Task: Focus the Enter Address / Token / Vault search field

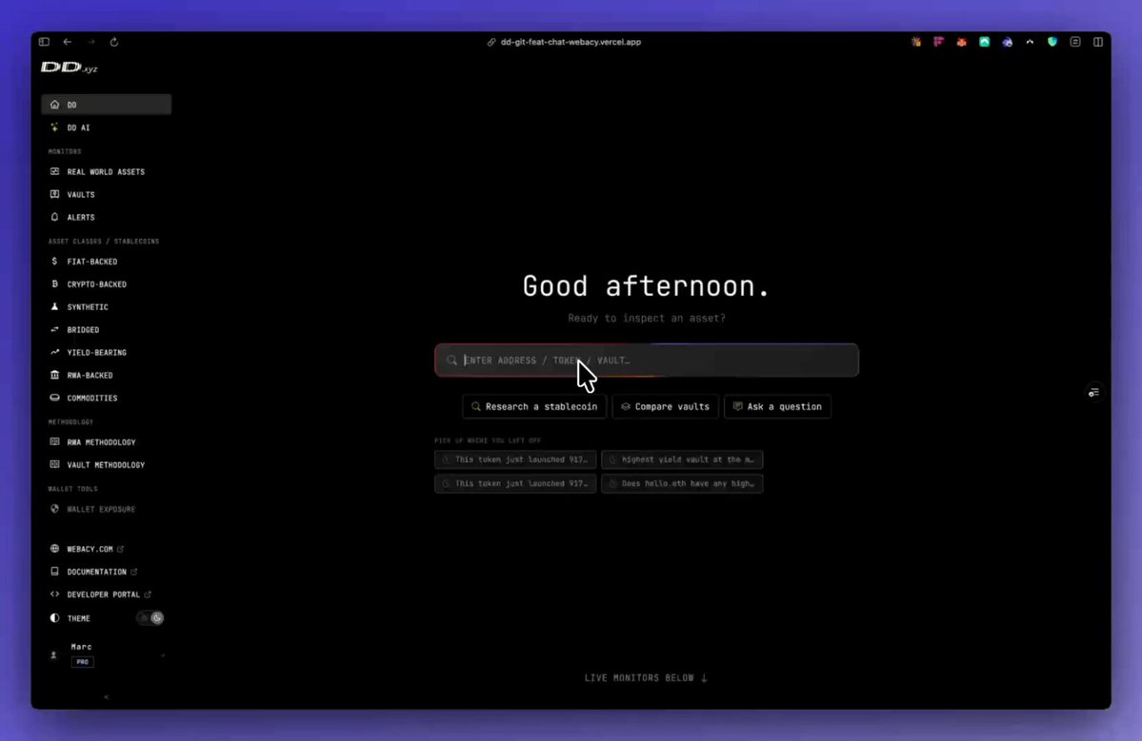Action: pyautogui.click(x=647, y=360)
